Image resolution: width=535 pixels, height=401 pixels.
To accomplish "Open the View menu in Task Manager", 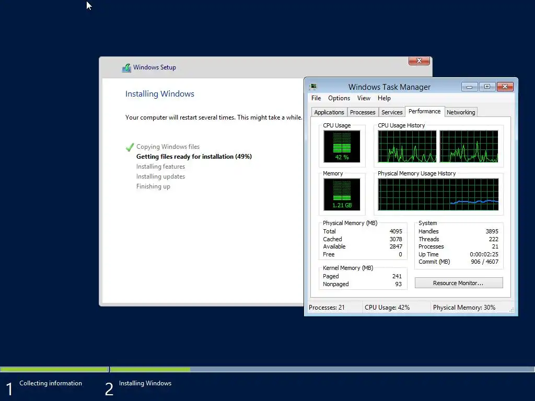I will 364,98.
